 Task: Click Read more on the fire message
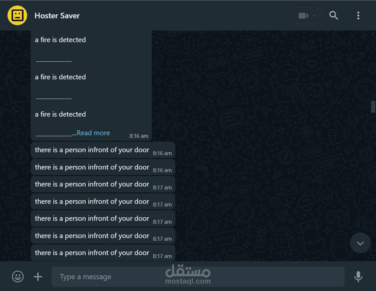[93, 133]
